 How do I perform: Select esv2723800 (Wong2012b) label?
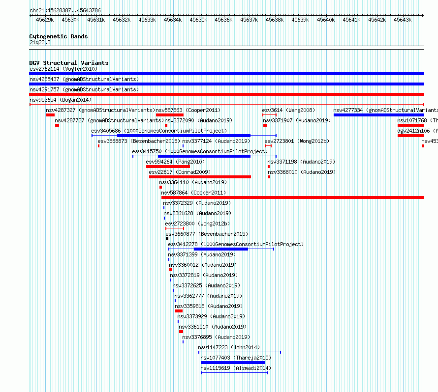coord(197,224)
